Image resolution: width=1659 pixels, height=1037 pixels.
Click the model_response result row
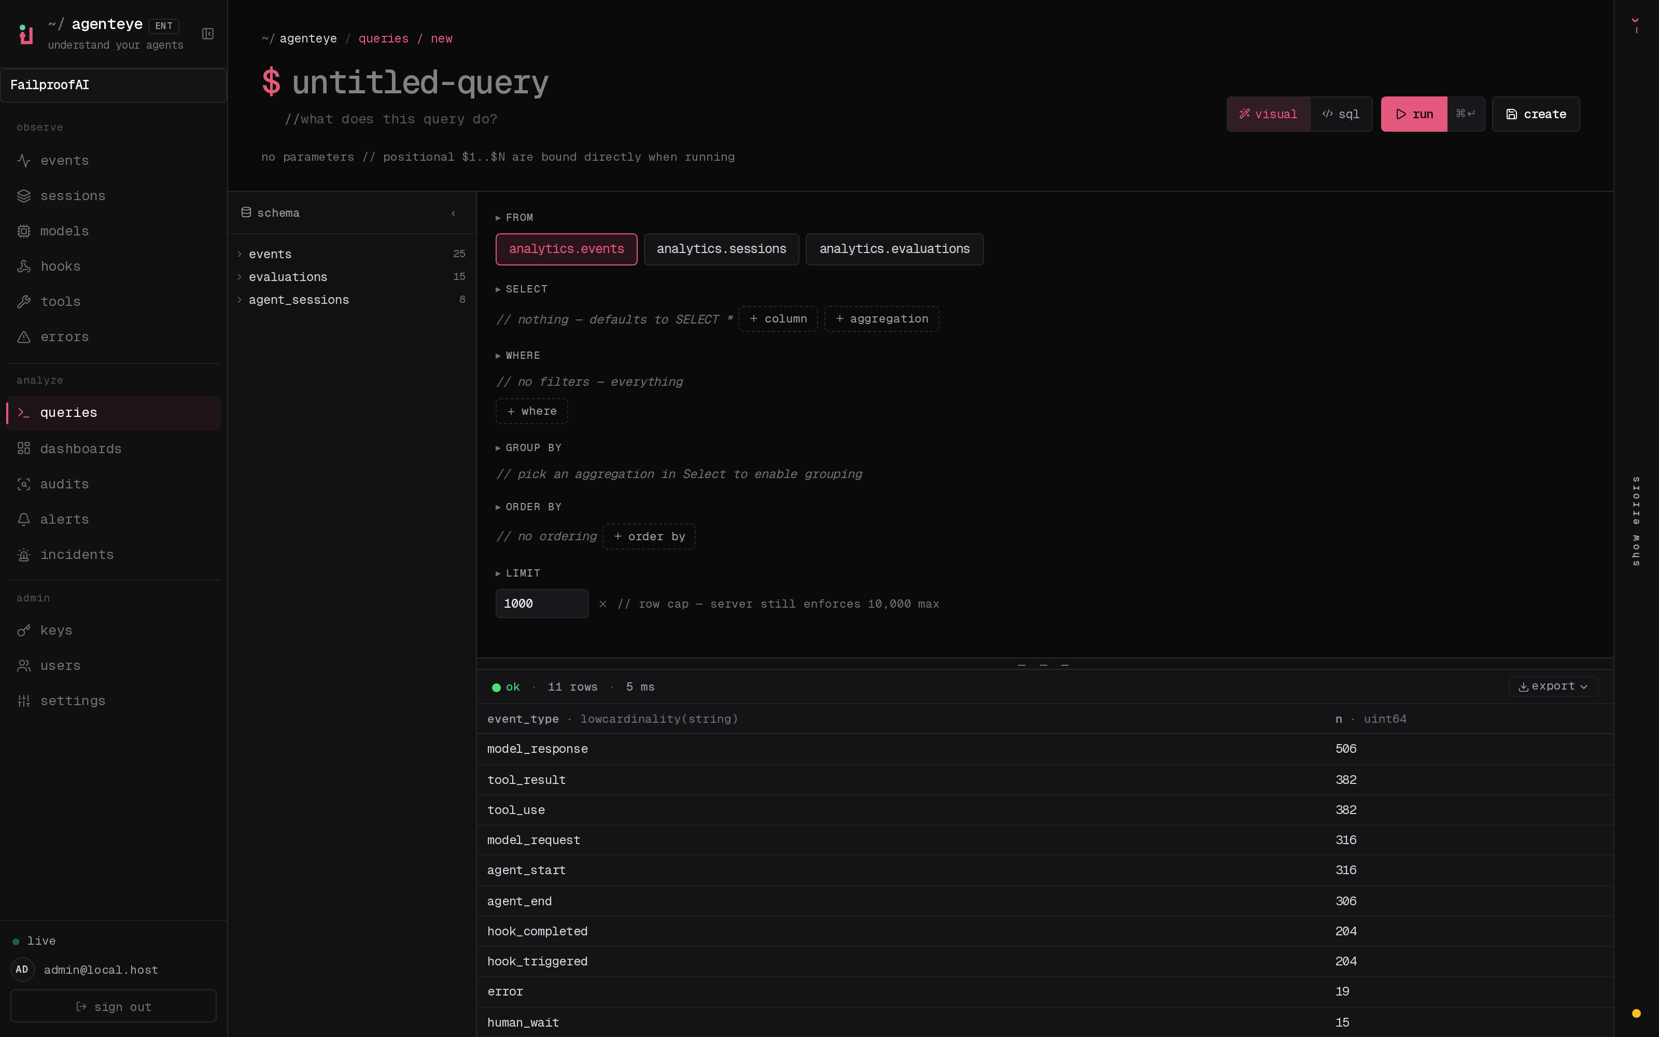tap(1045, 749)
